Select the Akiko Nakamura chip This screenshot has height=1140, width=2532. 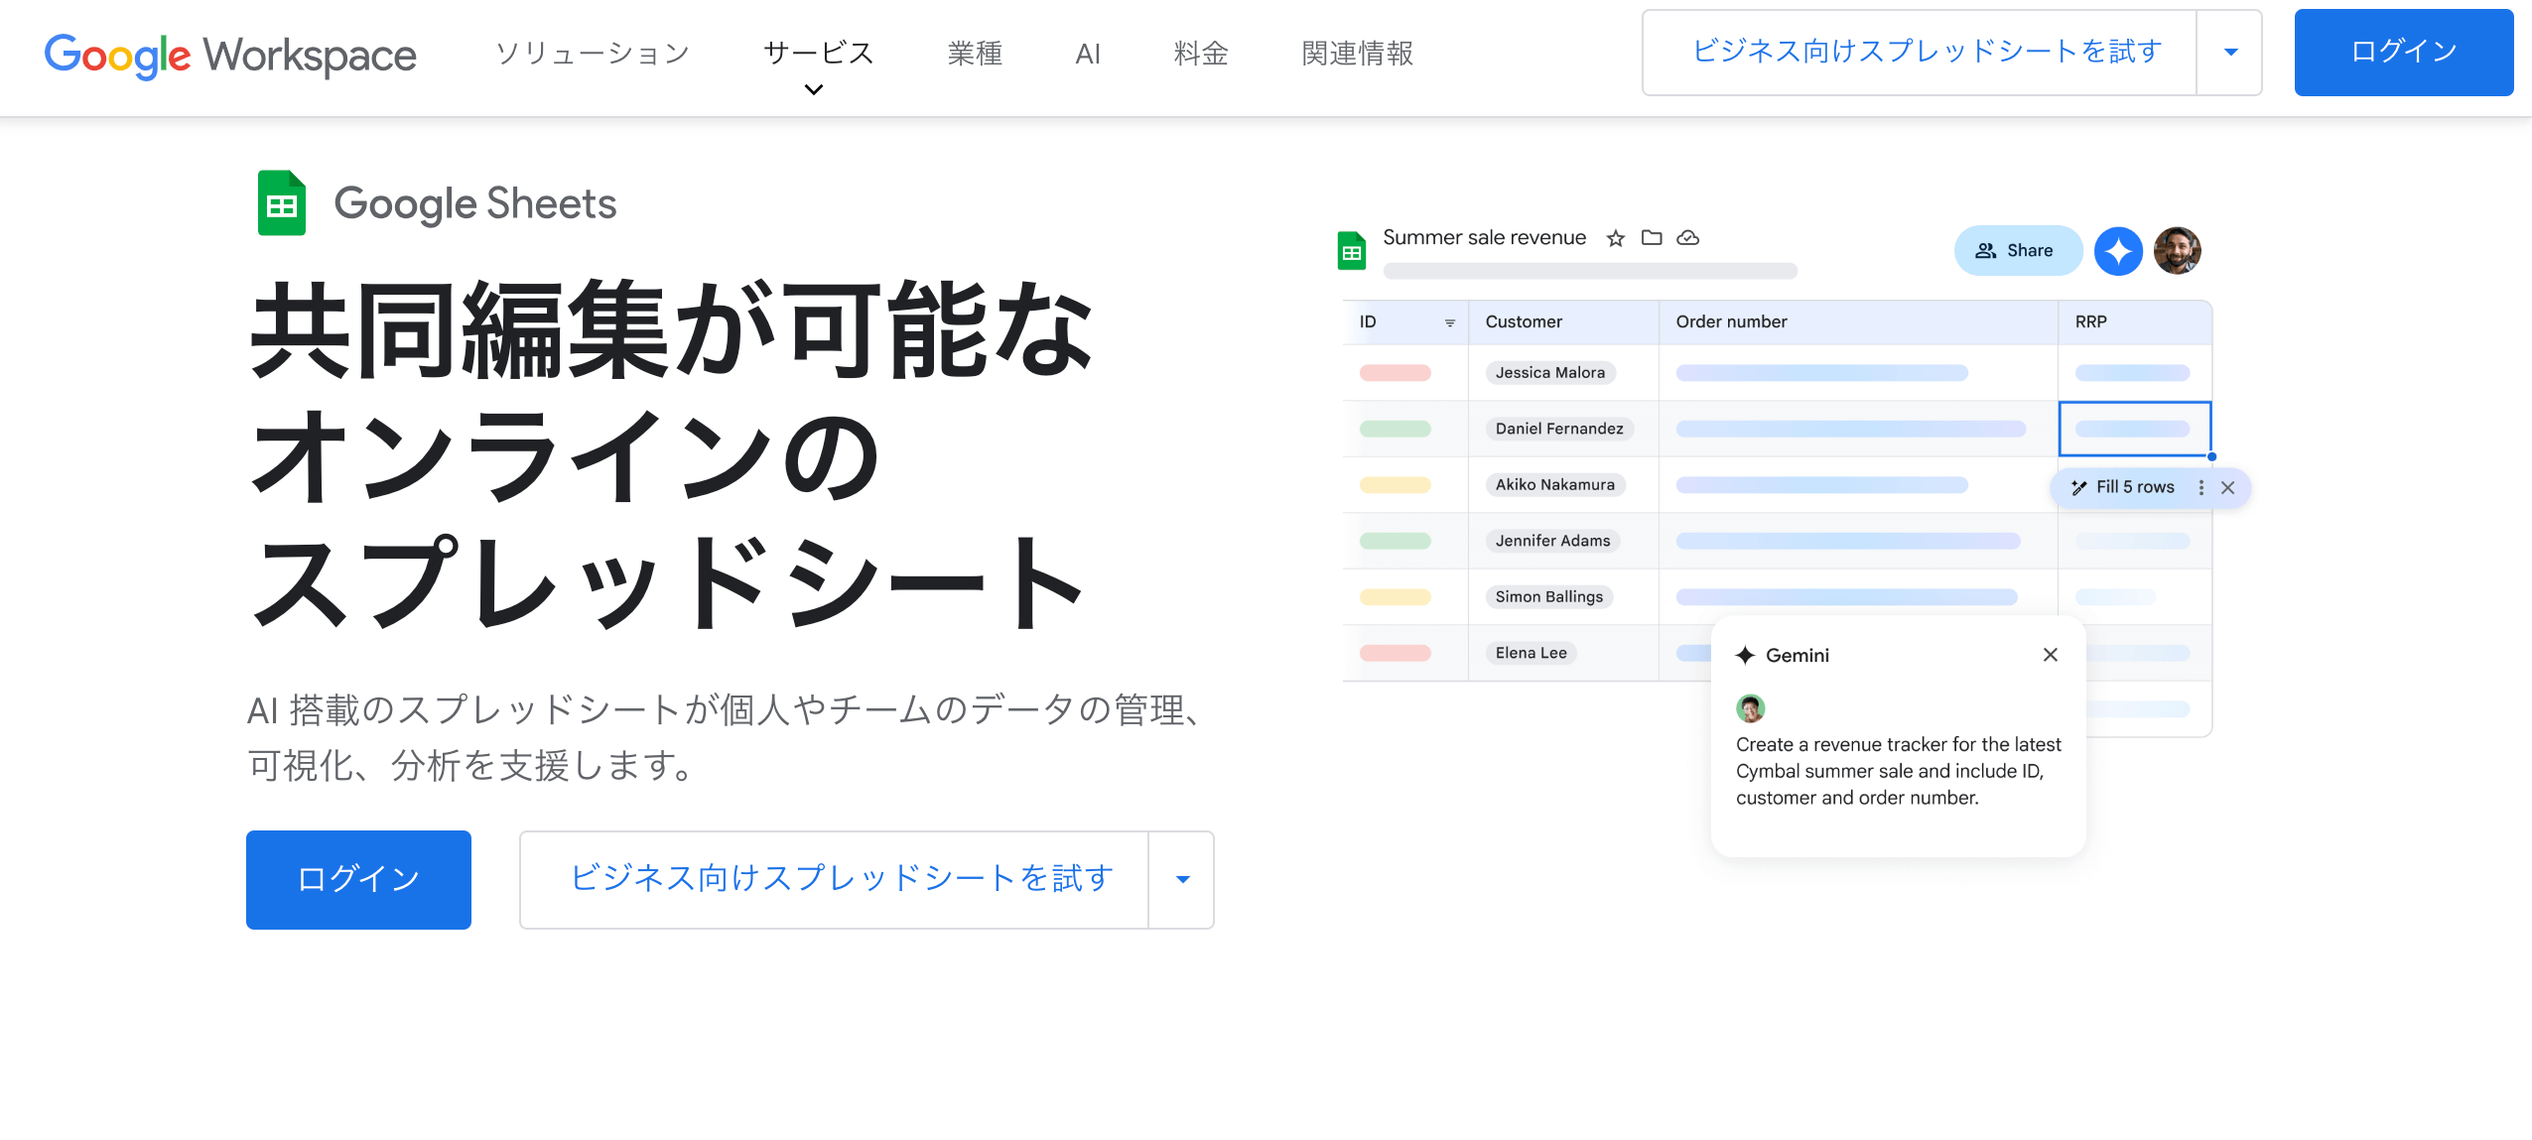coord(1555,485)
